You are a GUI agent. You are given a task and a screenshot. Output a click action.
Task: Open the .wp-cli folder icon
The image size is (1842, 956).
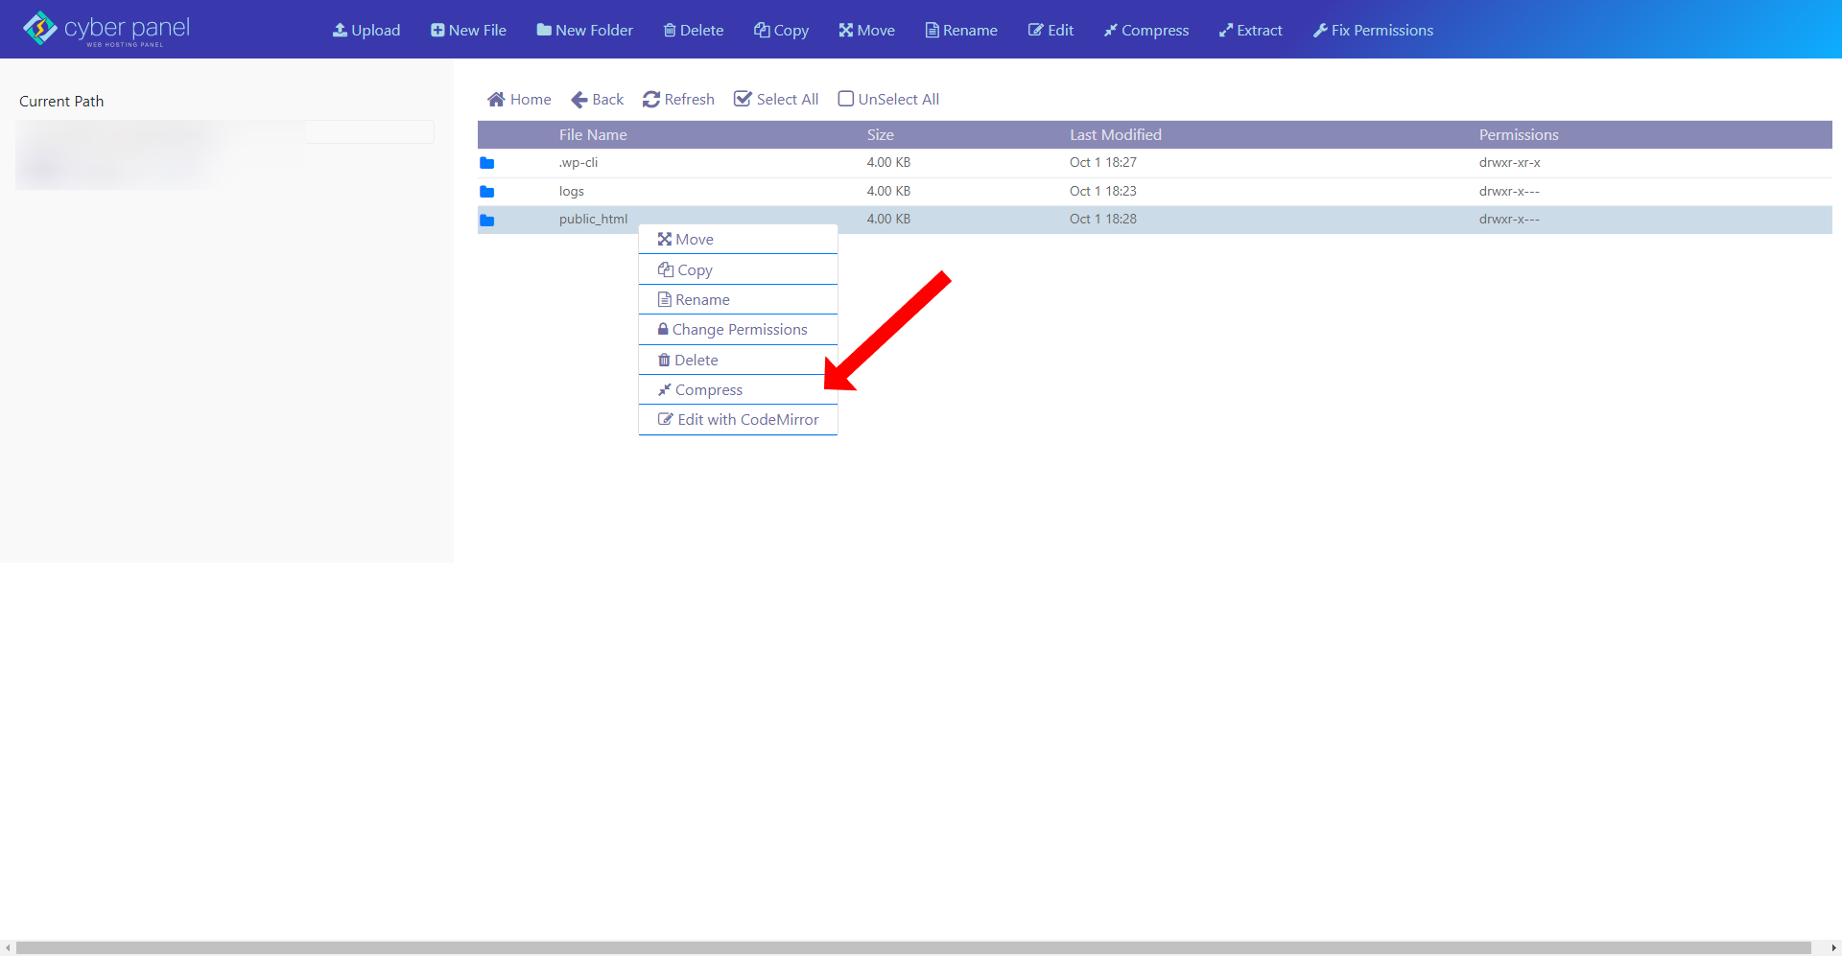coord(487,163)
